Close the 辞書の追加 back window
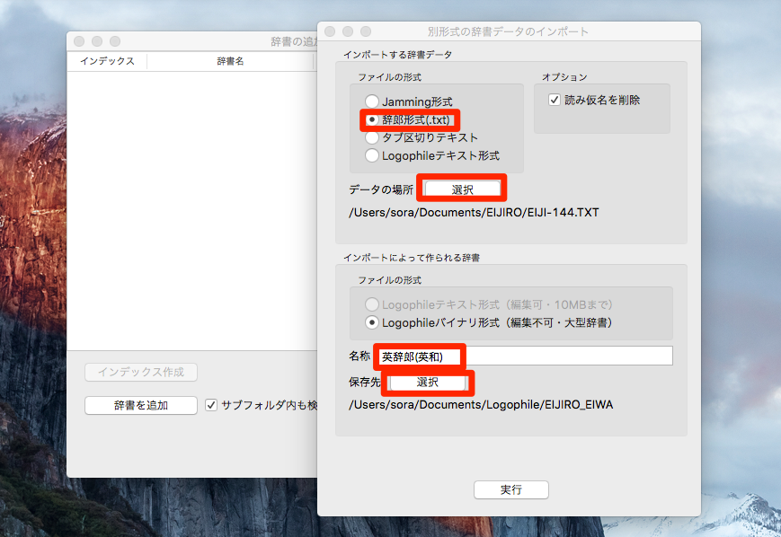 pos(79,41)
